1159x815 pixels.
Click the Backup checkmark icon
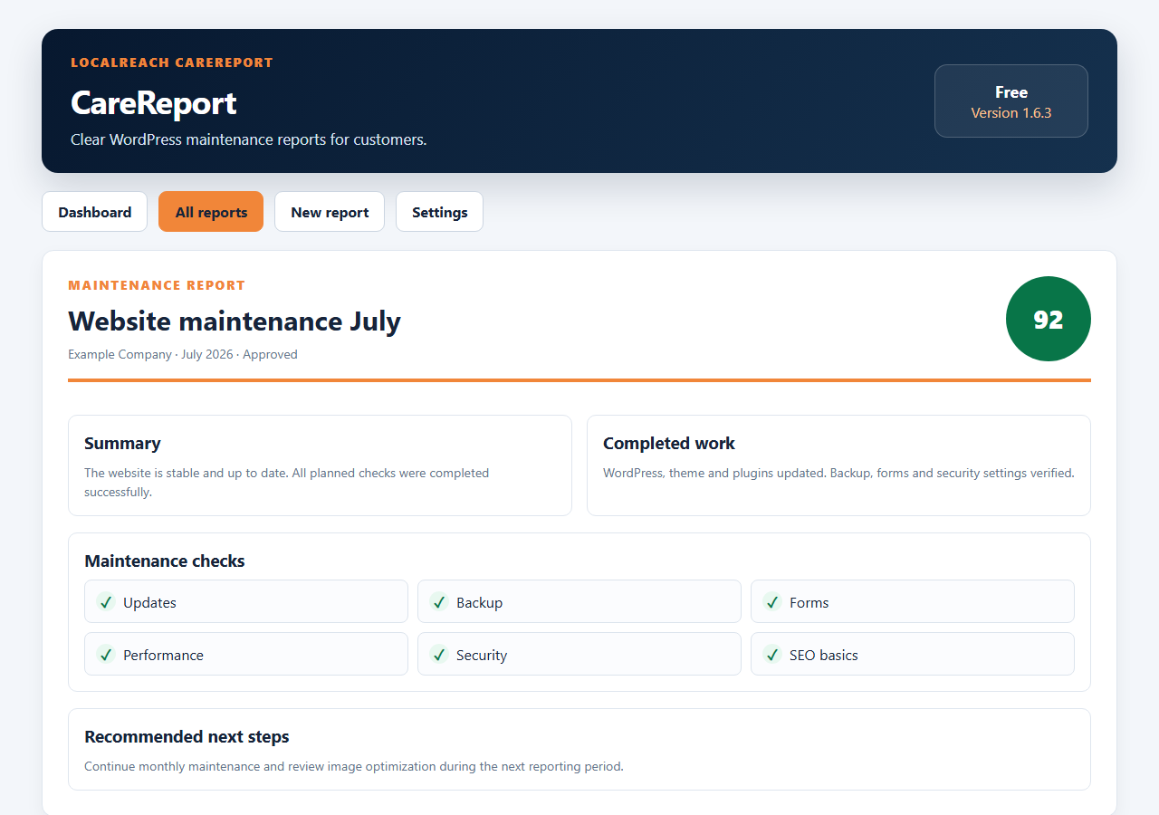click(x=439, y=601)
